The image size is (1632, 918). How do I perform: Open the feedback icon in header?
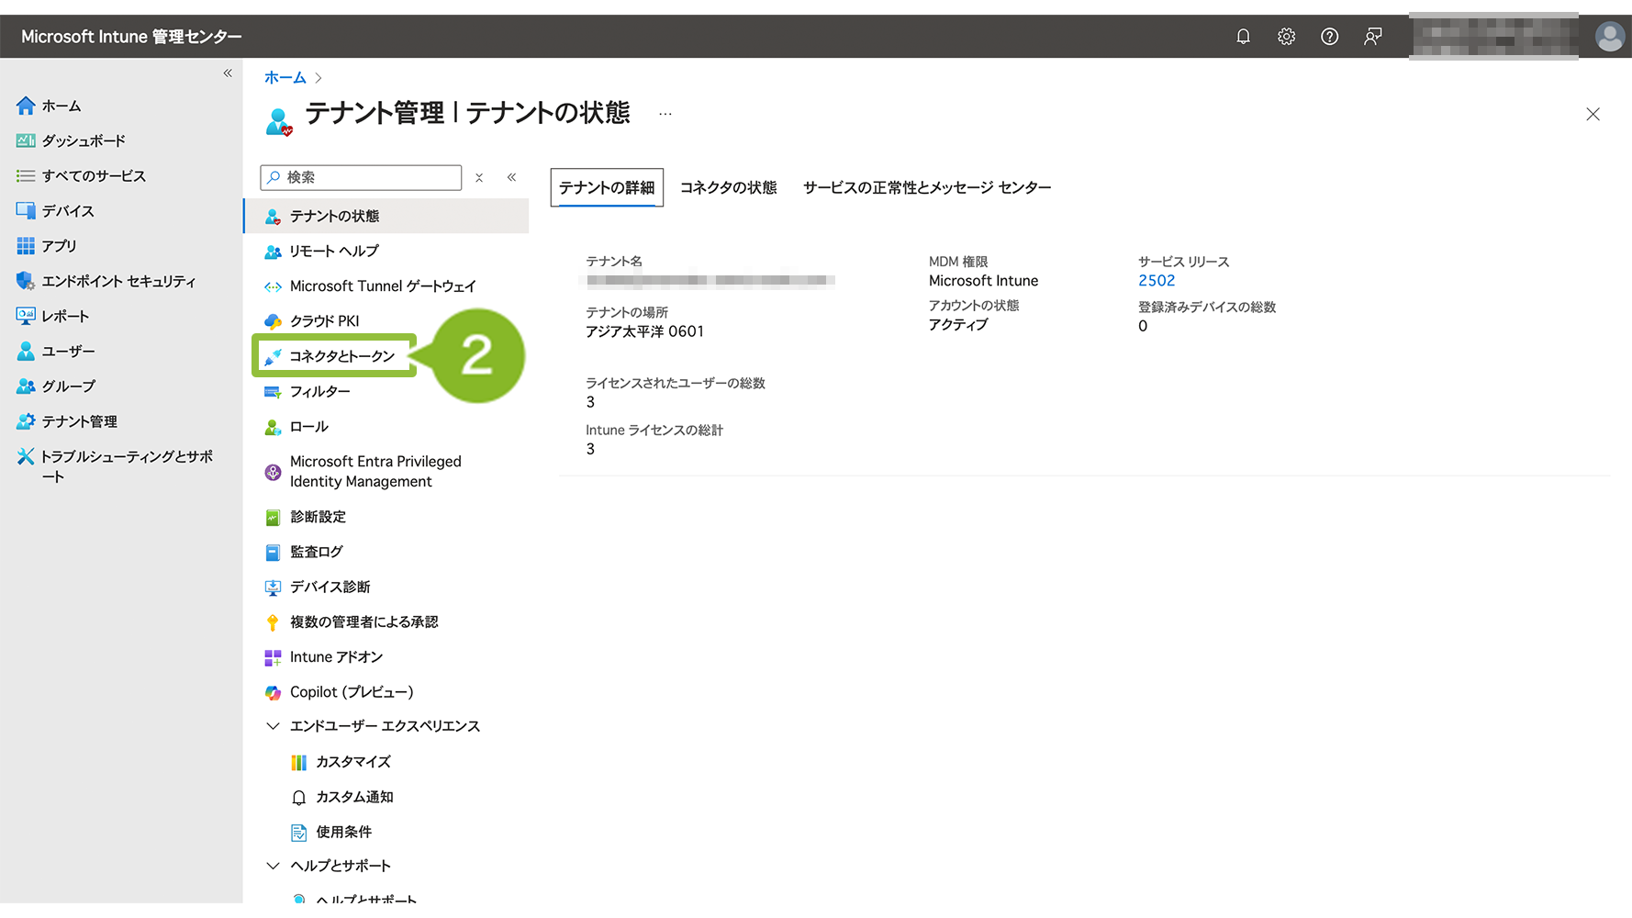click(x=1372, y=37)
